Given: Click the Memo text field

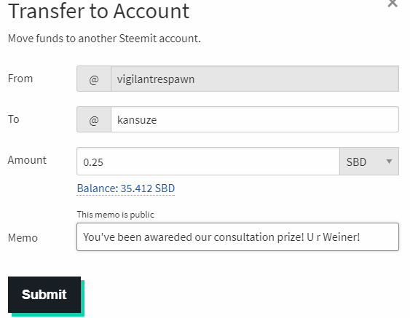Looking at the screenshot, I should [x=237, y=237].
